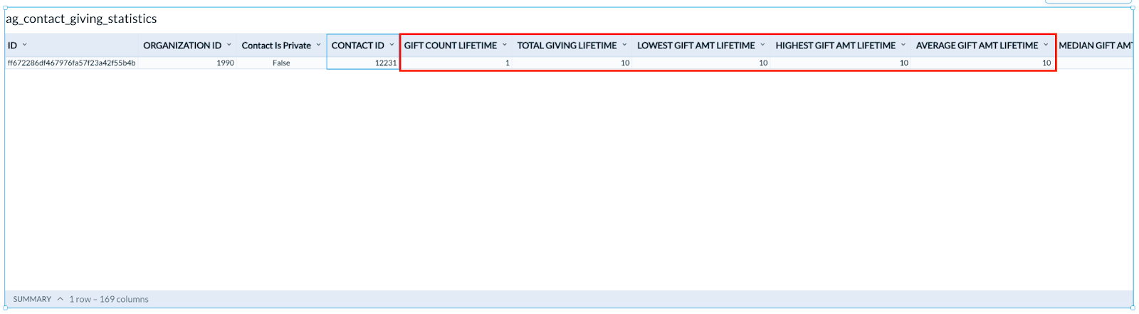Click the contact ID cell 12231
The height and width of the screenshot is (314, 1139).
click(363, 63)
